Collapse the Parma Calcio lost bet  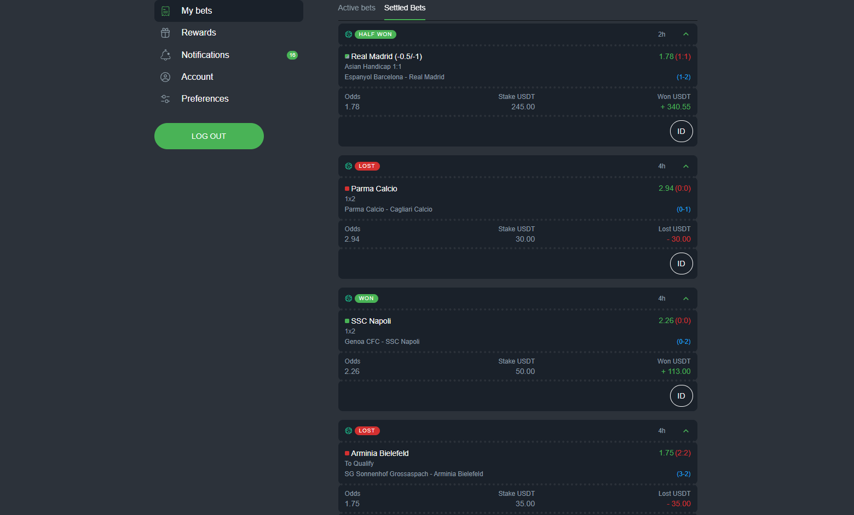coord(686,166)
